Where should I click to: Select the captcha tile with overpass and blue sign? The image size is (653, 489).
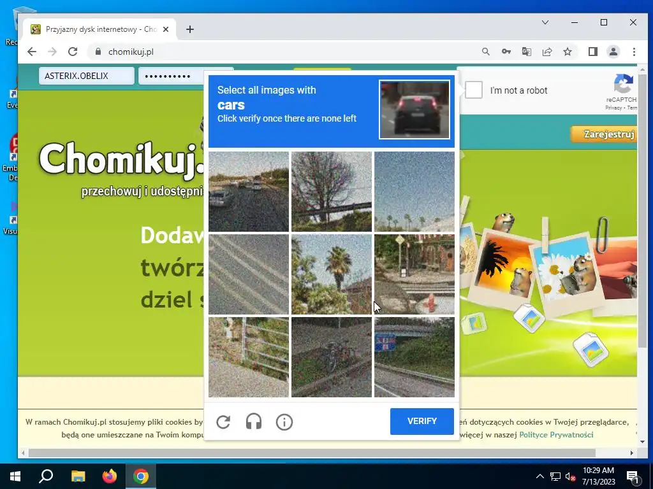(x=415, y=357)
